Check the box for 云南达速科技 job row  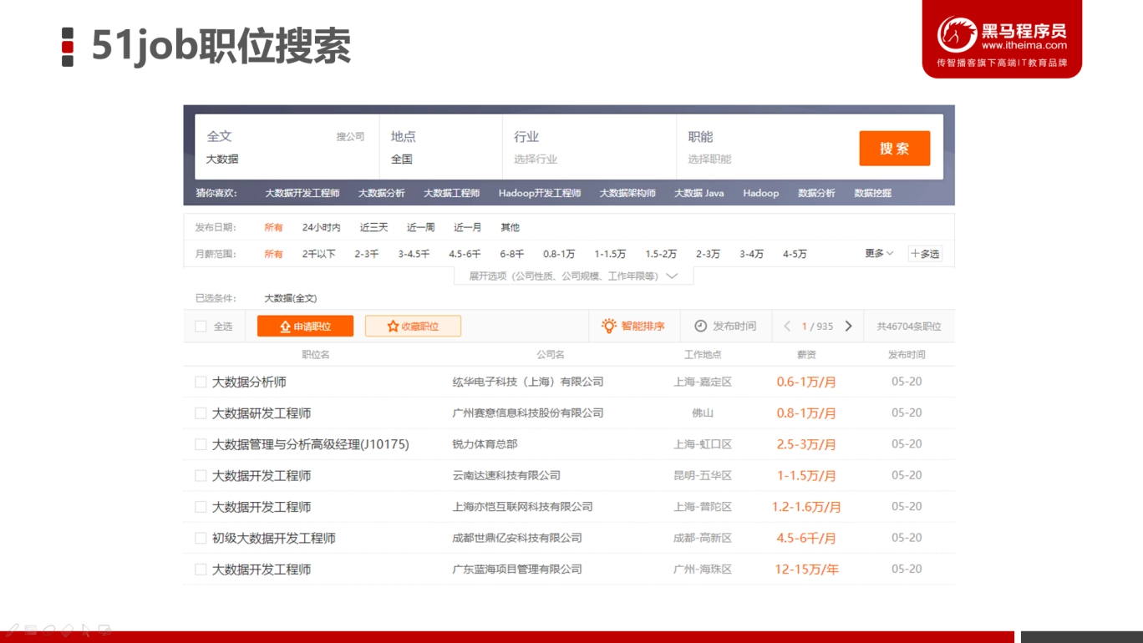201,475
